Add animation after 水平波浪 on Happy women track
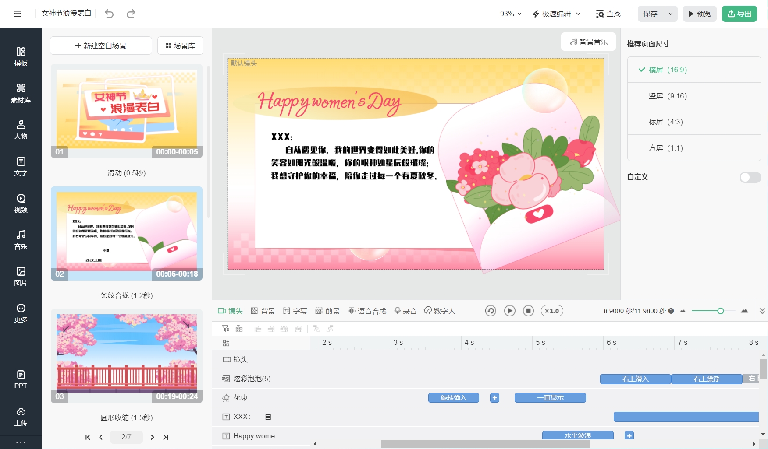The image size is (768, 449). pos(629,435)
